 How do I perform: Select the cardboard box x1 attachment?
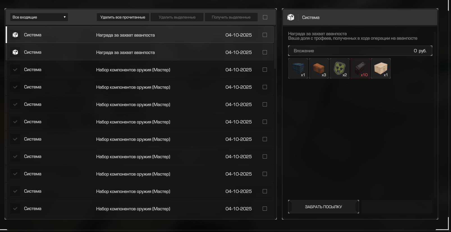pos(381,68)
